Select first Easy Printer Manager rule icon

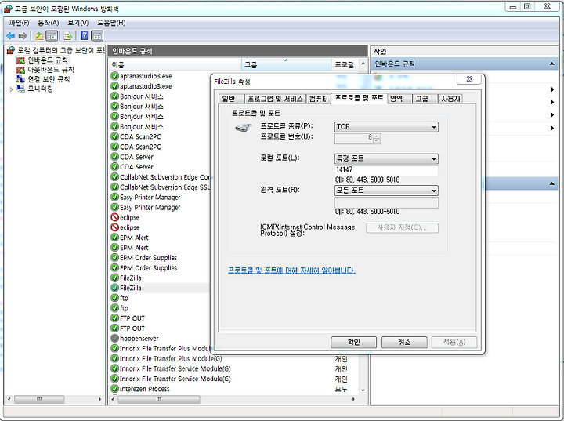click(114, 197)
